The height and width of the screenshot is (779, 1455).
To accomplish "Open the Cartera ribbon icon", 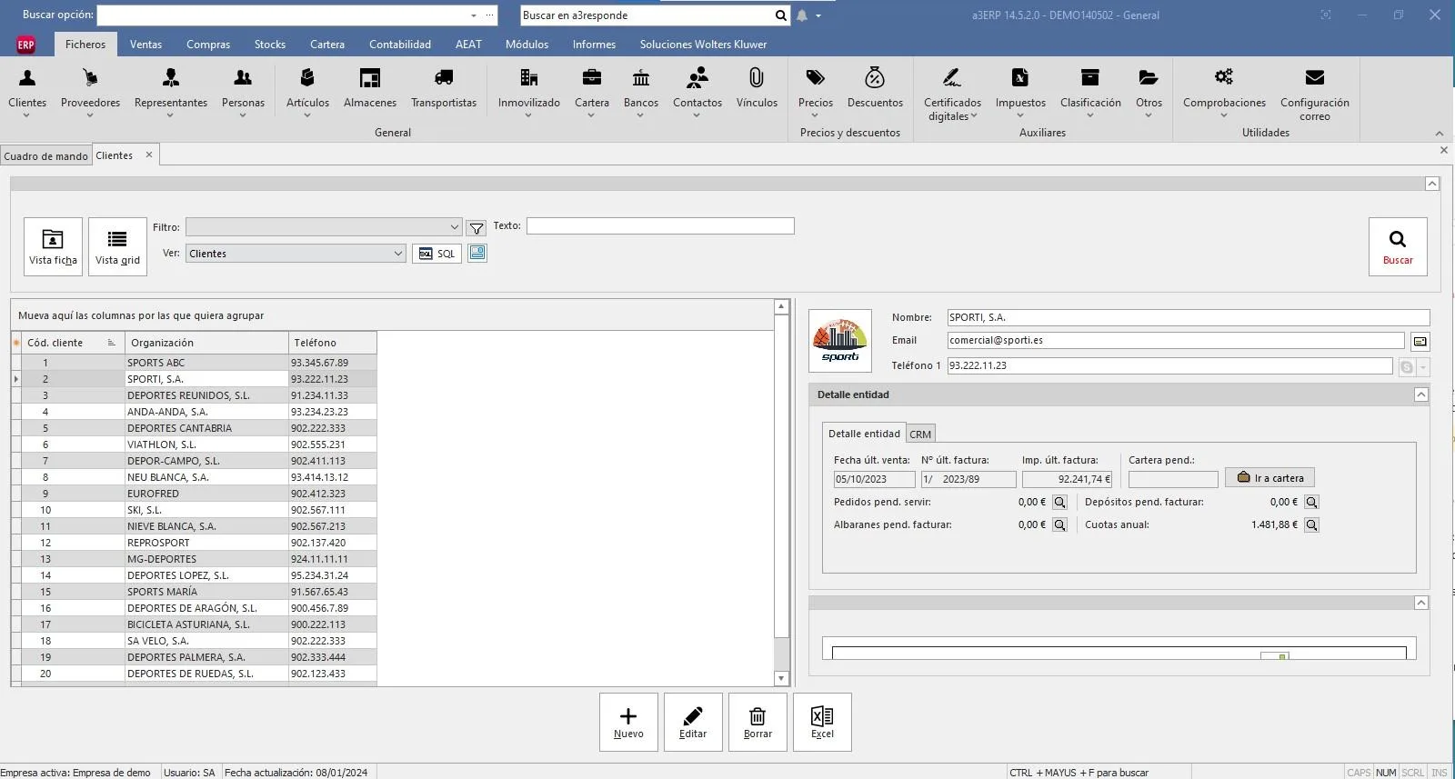I will (x=592, y=90).
